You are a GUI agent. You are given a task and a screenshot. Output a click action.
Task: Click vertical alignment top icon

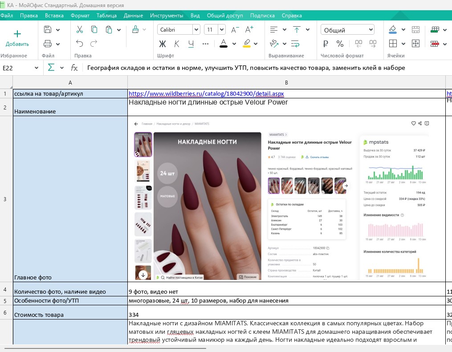click(x=297, y=29)
